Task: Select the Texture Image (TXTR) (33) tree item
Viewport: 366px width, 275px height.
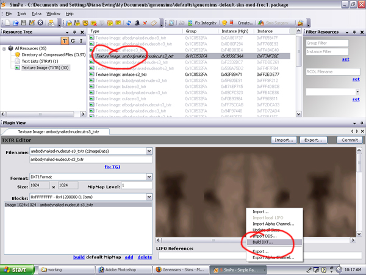Action: pyautogui.click(x=45, y=68)
